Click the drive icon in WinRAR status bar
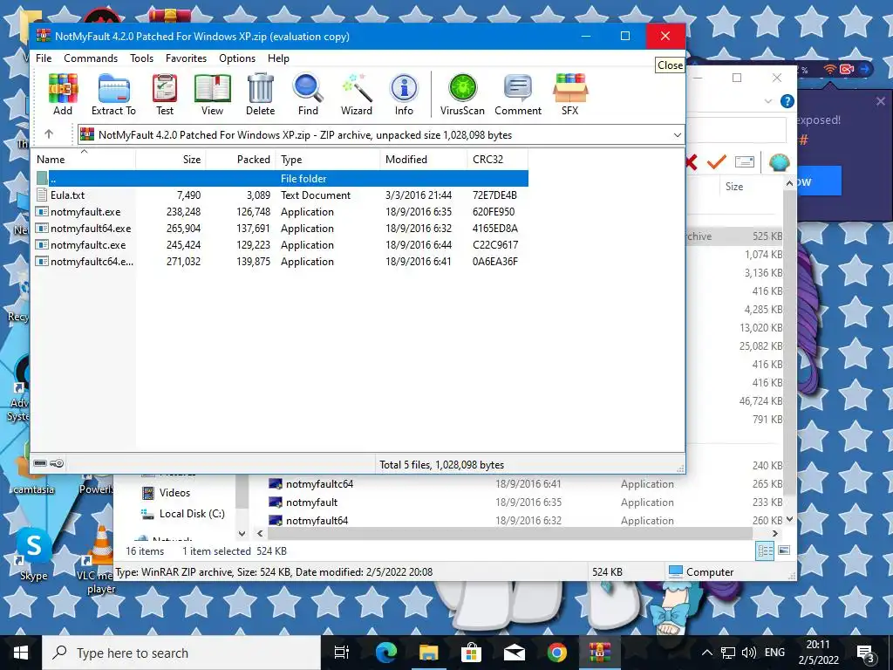This screenshot has width=893, height=670. 40,463
